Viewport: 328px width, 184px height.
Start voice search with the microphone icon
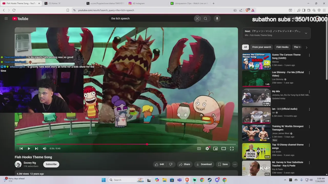click(x=217, y=18)
